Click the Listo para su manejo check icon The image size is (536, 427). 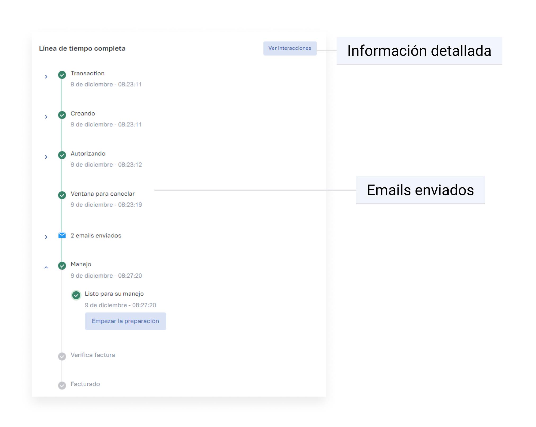click(x=76, y=295)
